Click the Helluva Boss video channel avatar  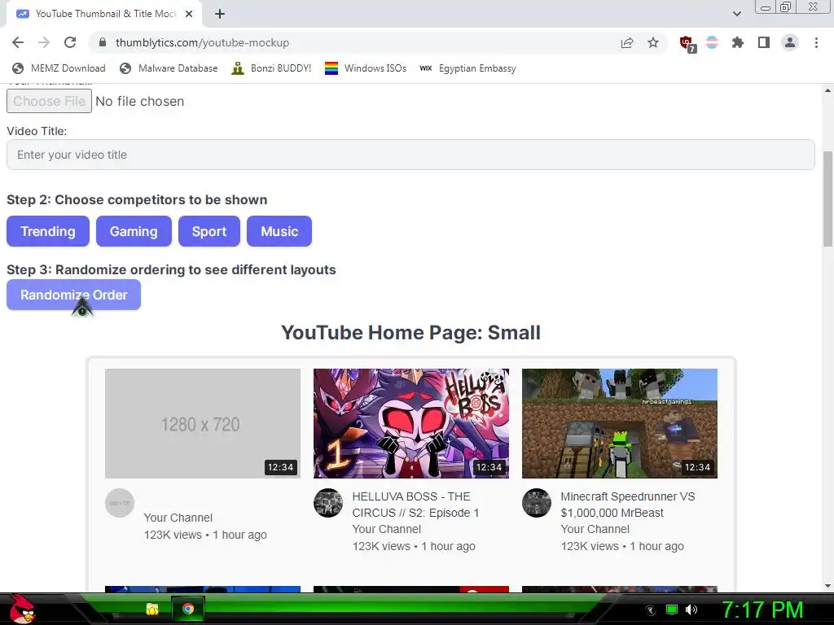[328, 503]
